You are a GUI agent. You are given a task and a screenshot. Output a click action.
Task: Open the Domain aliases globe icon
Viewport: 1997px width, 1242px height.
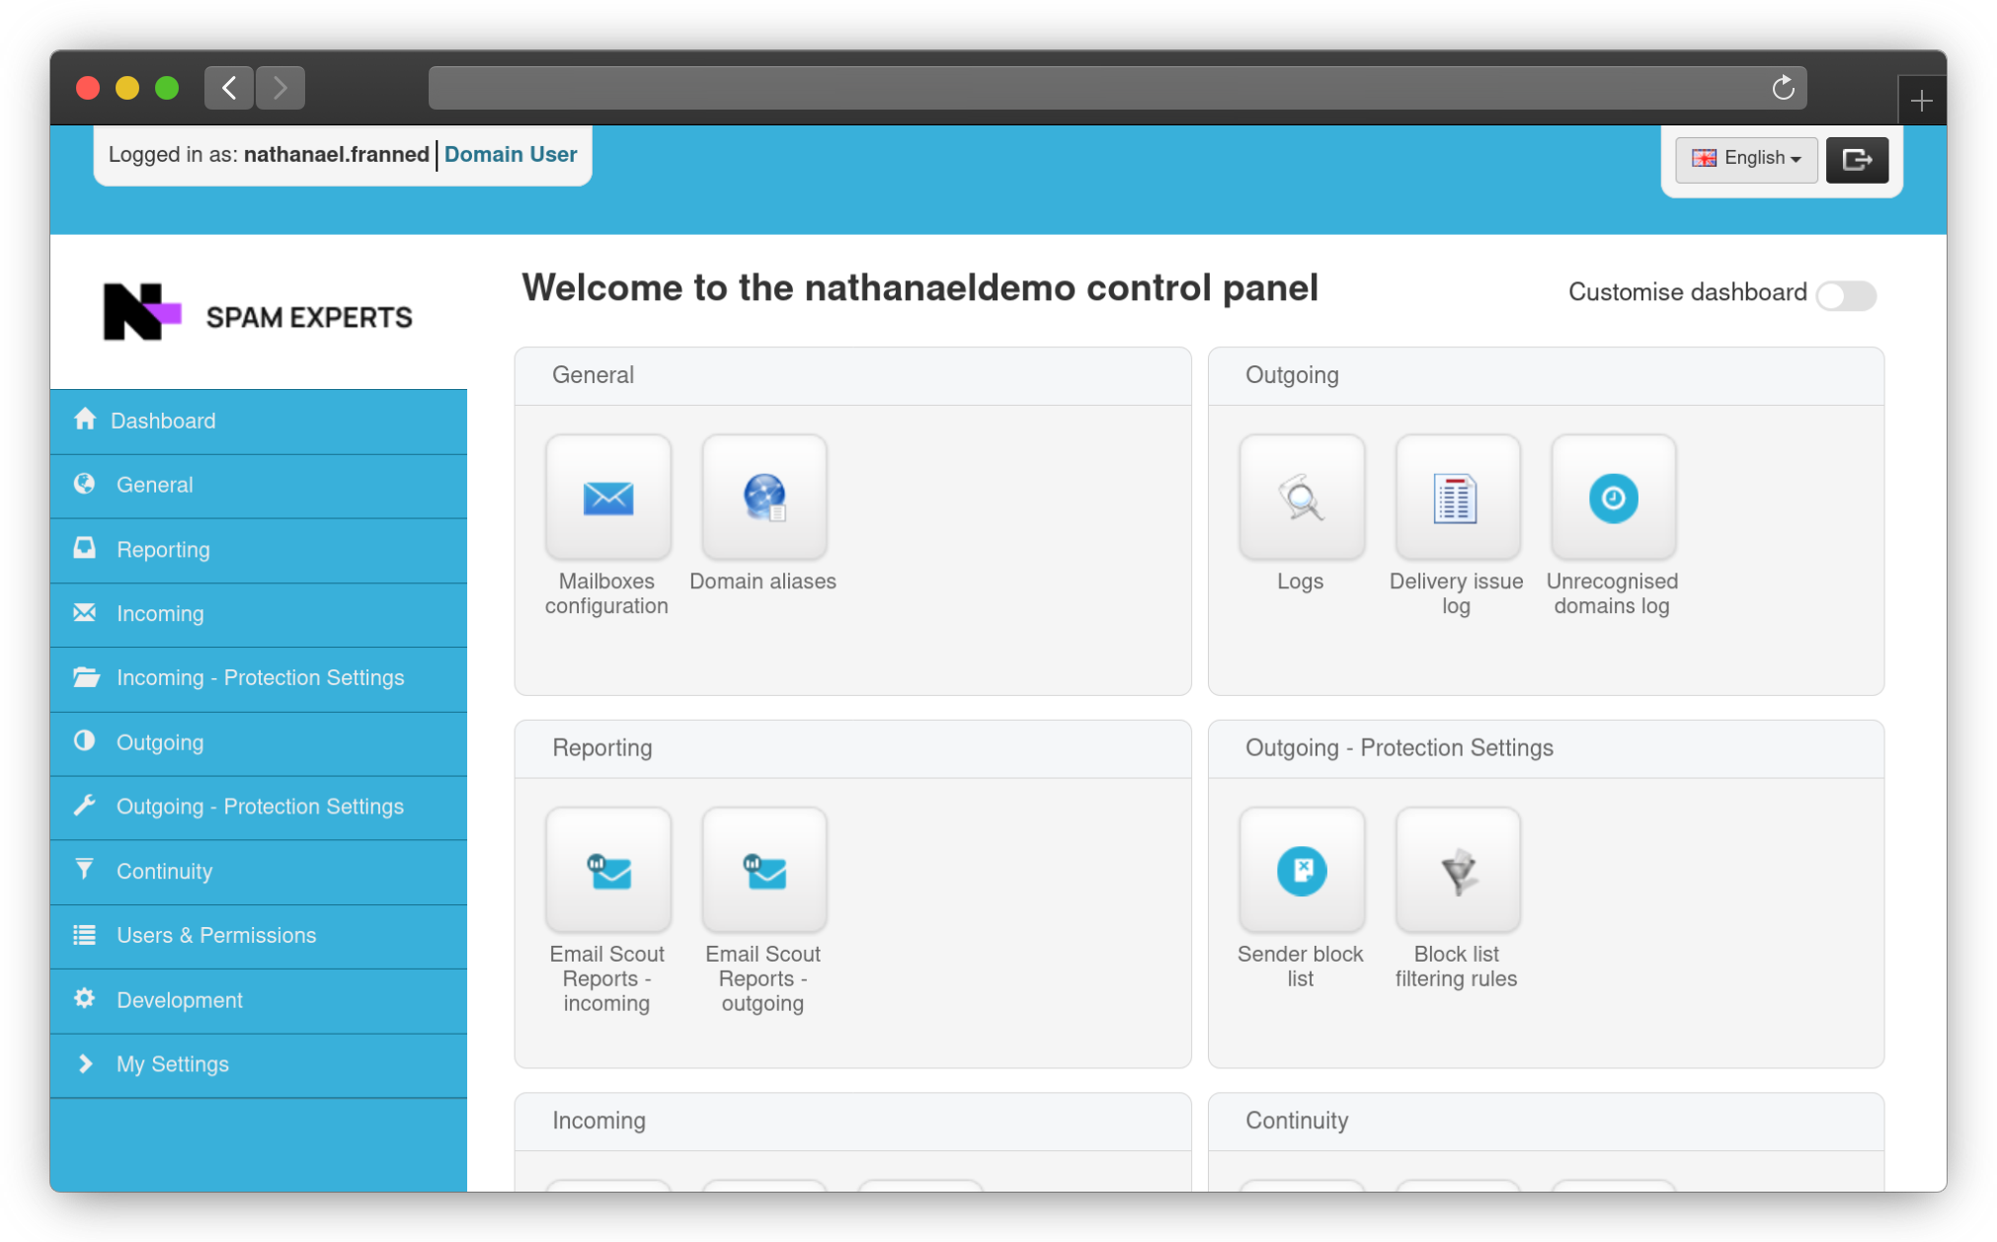pyautogui.click(x=763, y=498)
